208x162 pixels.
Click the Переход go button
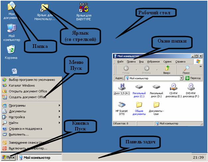click(x=193, y=78)
